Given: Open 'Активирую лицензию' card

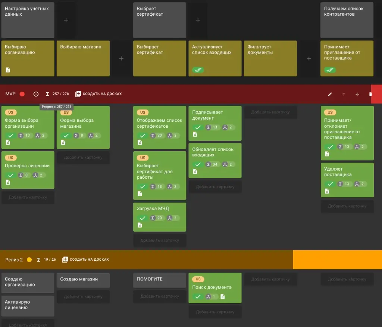Looking at the screenshot, I should (x=28, y=306).
